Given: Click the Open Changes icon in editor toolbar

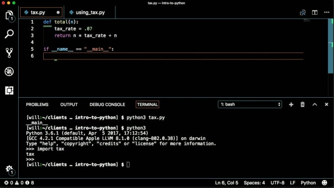Looking at the screenshot, I should 303,13.
